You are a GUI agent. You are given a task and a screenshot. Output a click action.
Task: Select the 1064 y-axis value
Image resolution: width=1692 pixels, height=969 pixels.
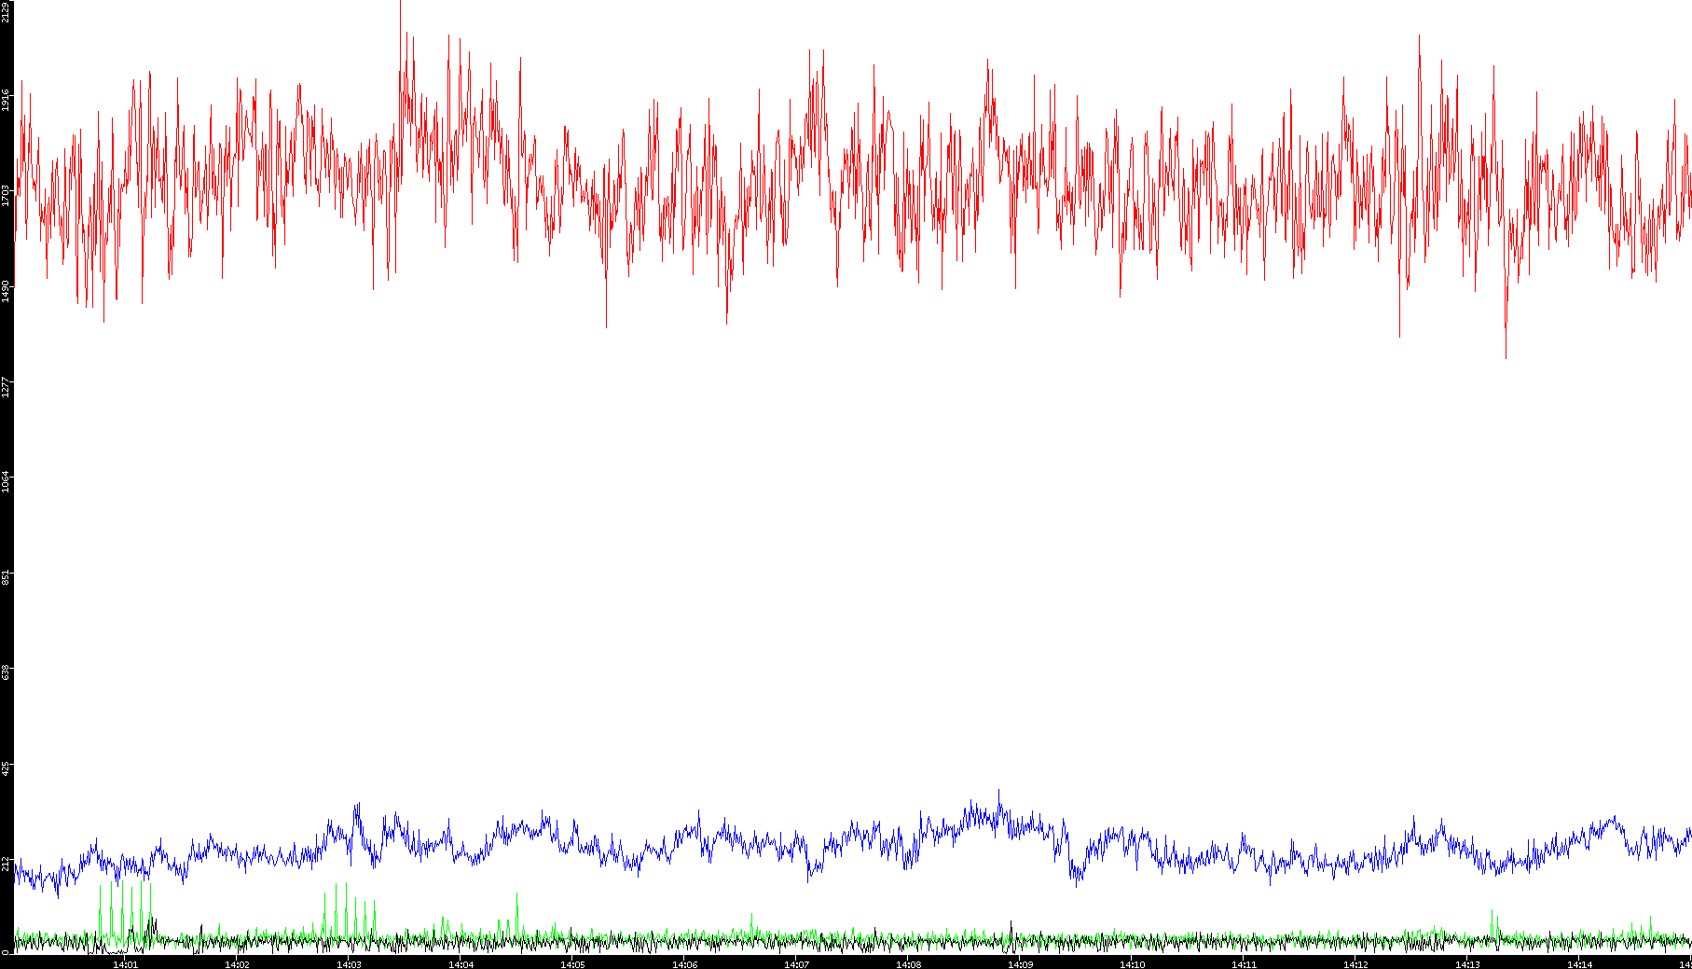[6, 482]
